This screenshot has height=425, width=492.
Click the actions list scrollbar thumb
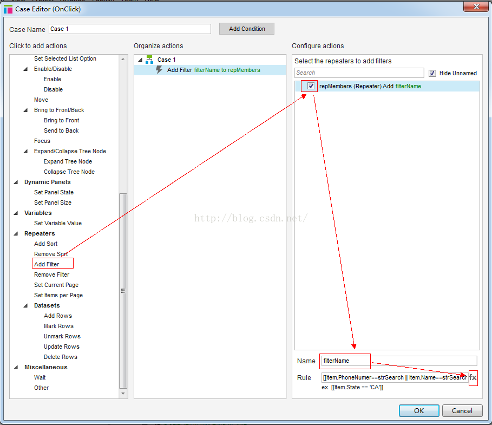click(x=123, y=291)
